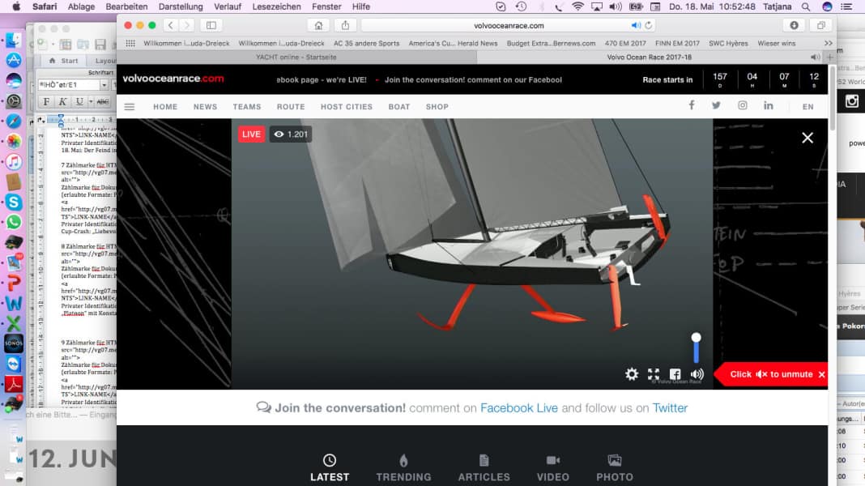This screenshot has height=486, width=865.
Task: Open favorites grid in bookmarks bar
Action: 130,43
